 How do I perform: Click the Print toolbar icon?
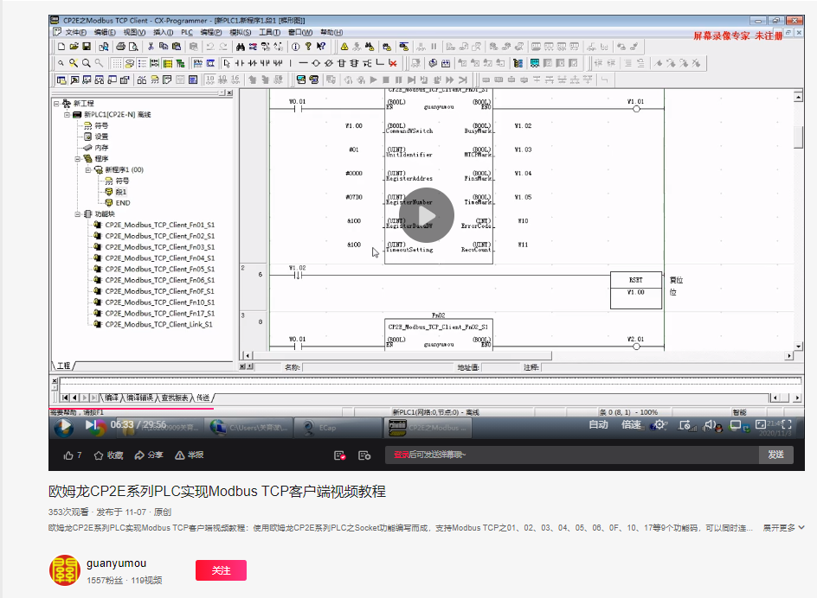coord(121,47)
